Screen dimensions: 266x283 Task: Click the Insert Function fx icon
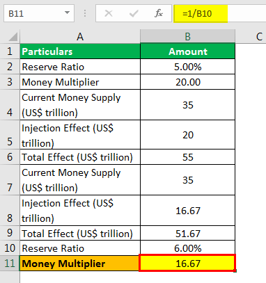click(159, 13)
